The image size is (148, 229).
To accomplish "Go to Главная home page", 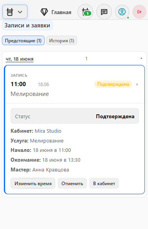I will coord(61,12).
